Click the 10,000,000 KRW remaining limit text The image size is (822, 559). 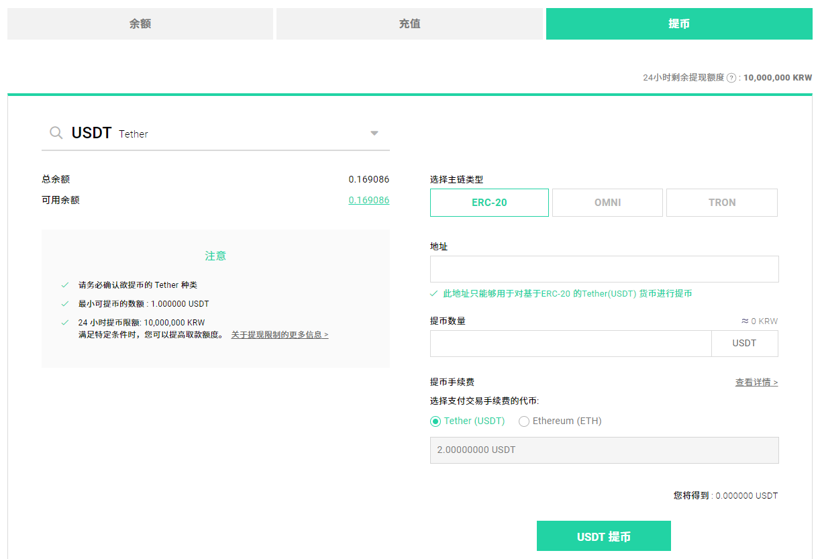click(x=778, y=78)
